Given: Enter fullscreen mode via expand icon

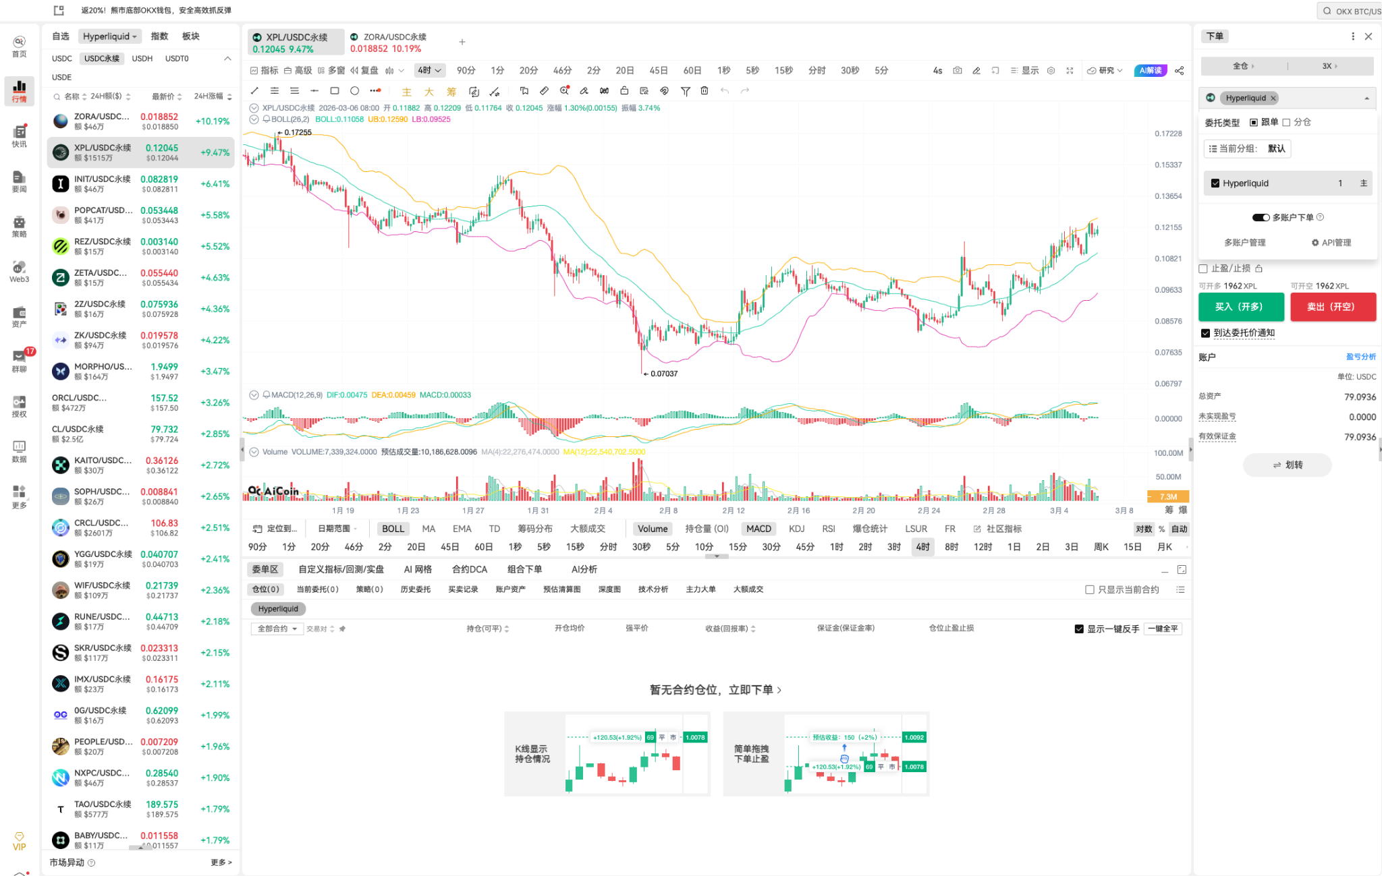Looking at the screenshot, I should [1069, 70].
